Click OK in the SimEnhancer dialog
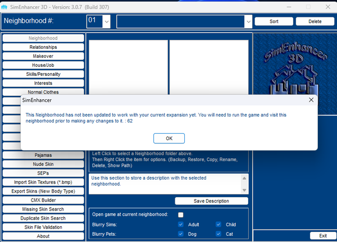337x242 pixels. [x=169, y=139]
